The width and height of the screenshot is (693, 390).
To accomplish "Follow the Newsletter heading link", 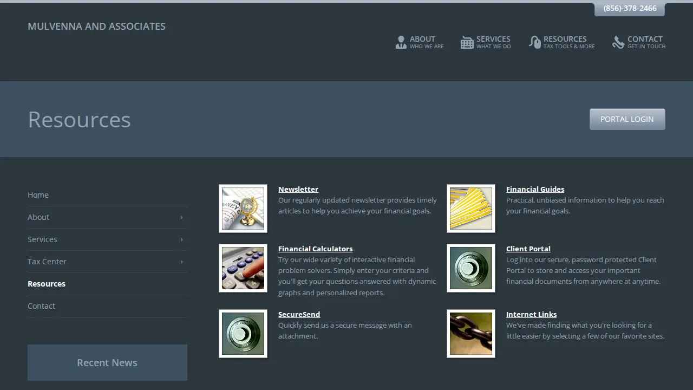I will point(298,189).
